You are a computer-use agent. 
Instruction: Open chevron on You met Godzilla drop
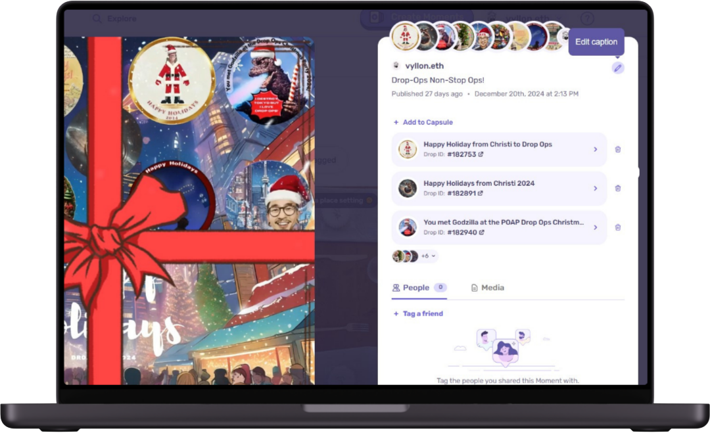tap(596, 227)
